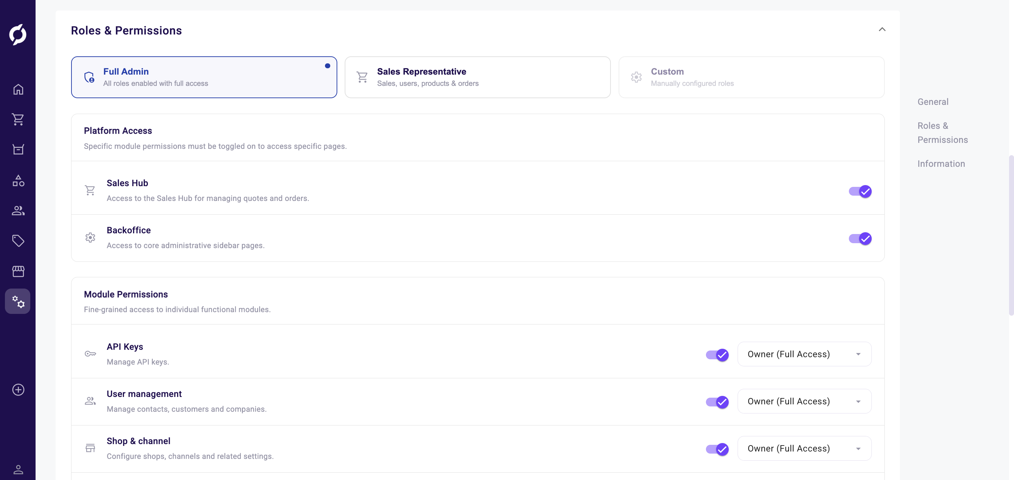Select the Sales Representative role card

pyautogui.click(x=477, y=77)
